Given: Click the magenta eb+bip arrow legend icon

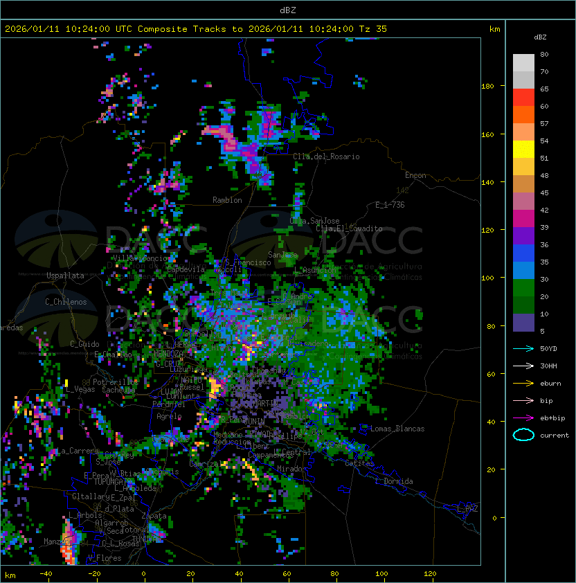Looking at the screenshot, I should [523, 418].
